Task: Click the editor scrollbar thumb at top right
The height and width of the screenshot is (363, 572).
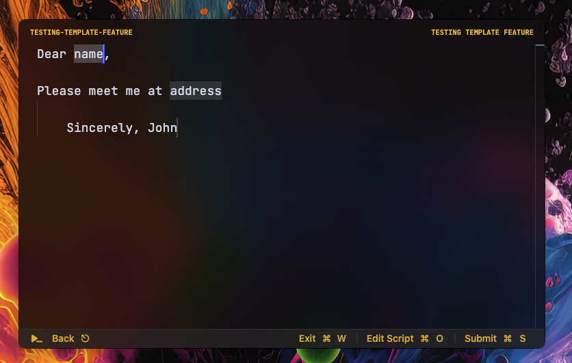Action: tap(540, 45)
